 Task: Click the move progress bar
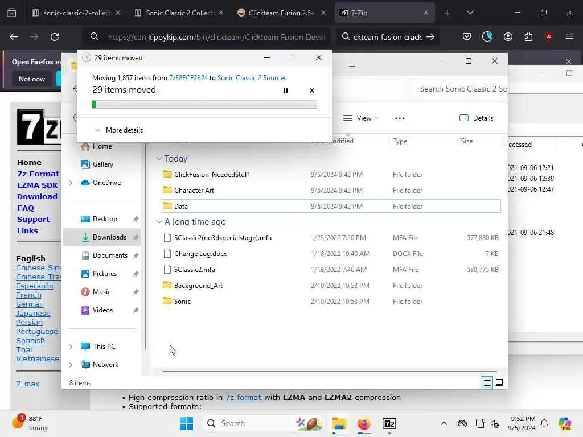pyautogui.click(x=204, y=105)
